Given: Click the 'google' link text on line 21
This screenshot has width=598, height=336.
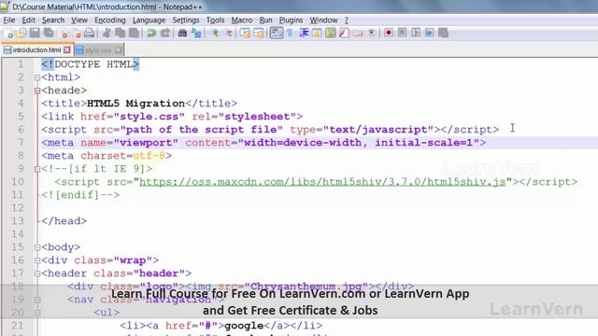Looking at the screenshot, I should click(244, 326).
